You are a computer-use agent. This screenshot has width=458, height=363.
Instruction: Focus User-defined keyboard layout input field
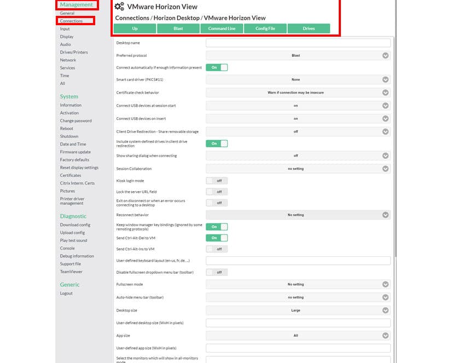tap(298, 261)
